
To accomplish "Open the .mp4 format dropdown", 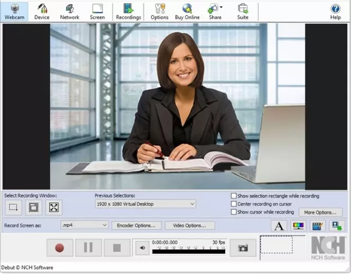I will pyautogui.click(x=85, y=225).
